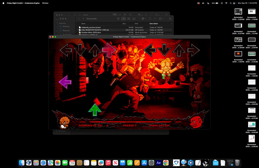259x168 pixels.
Task: Click the menu bar date and time
Action: 247,3
